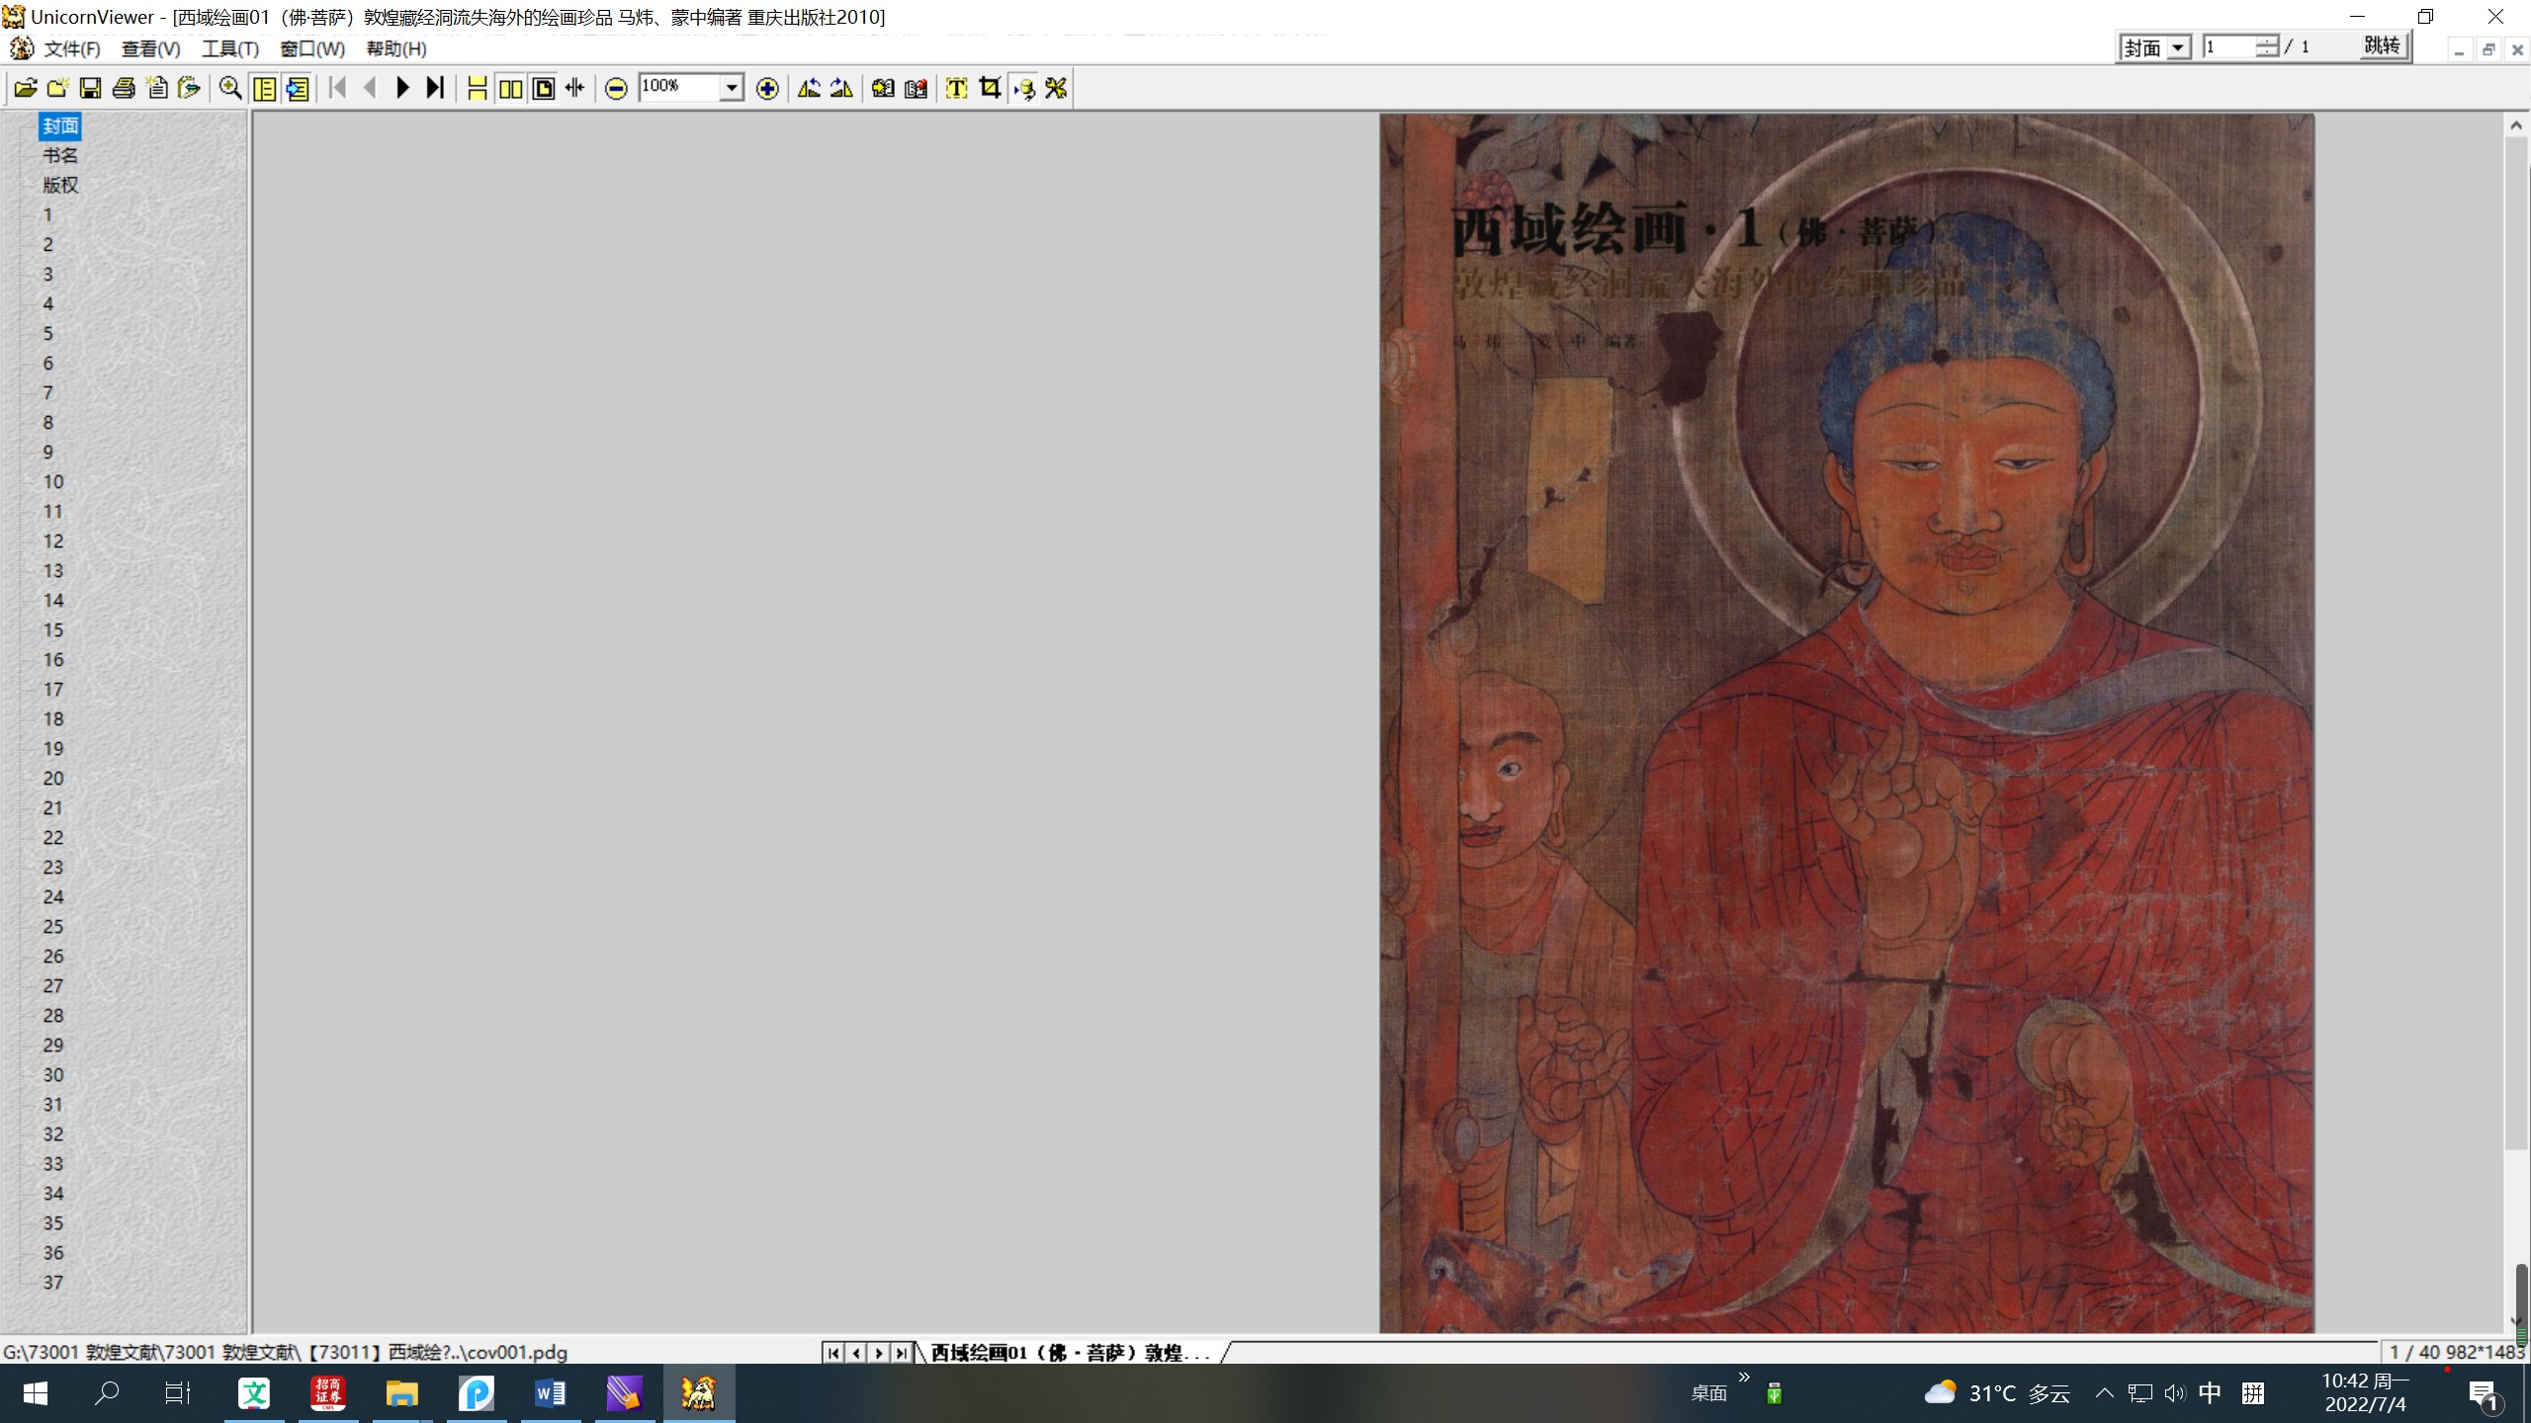
Task: Click last-tab scroll button in tab bar
Action: [901, 1353]
